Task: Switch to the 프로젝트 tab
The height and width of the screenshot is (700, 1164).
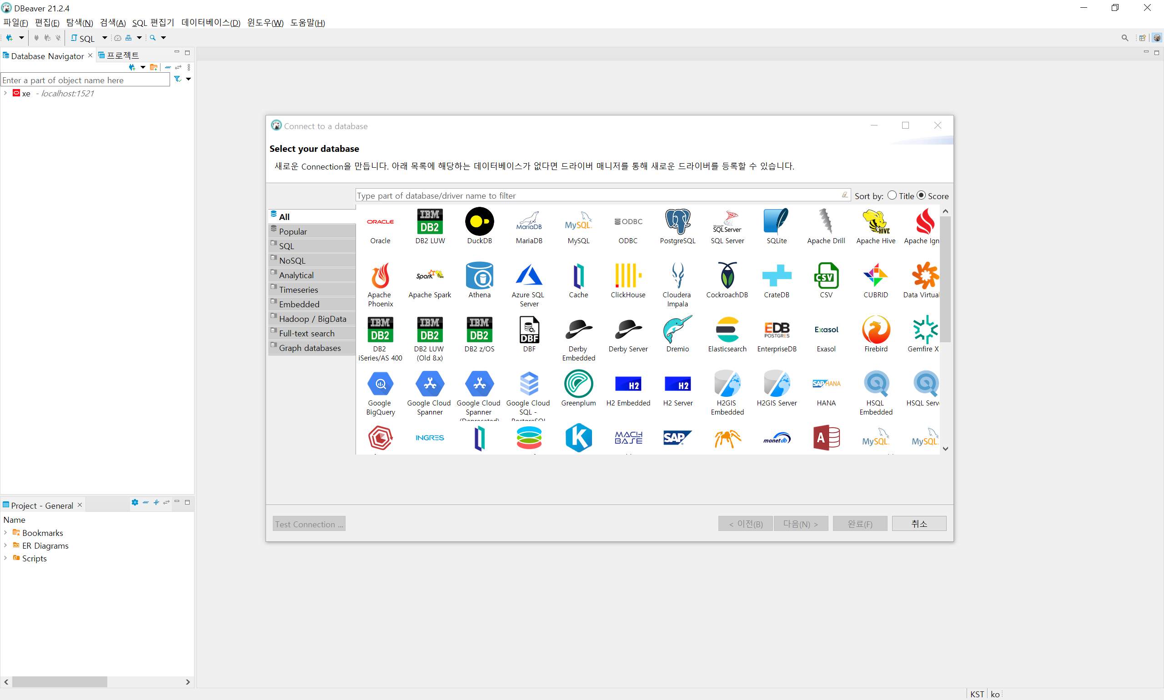Action: pyautogui.click(x=122, y=55)
